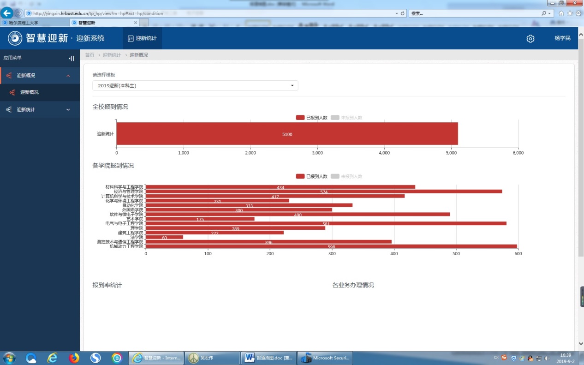This screenshot has width=584, height=365.
Task: Select the 迎新统计 top navigation tab
Action: coord(142,38)
